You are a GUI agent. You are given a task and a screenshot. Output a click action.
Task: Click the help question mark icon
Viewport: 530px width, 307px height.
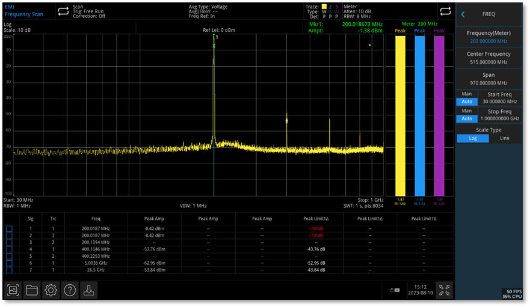(70, 290)
